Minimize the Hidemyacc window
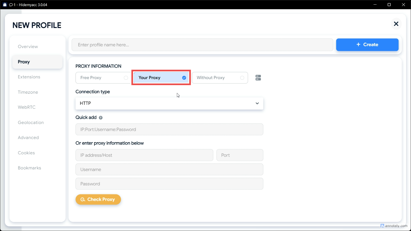This screenshot has width=411, height=231. point(375,5)
